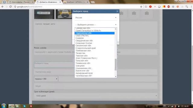Go back with the browser back arrow
193x108 pixels.
(3, 7)
